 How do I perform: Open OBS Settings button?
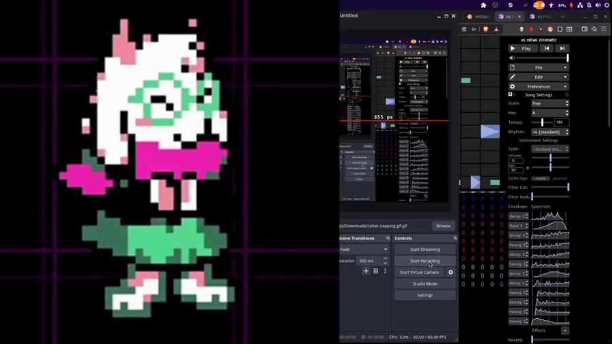click(x=424, y=295)
